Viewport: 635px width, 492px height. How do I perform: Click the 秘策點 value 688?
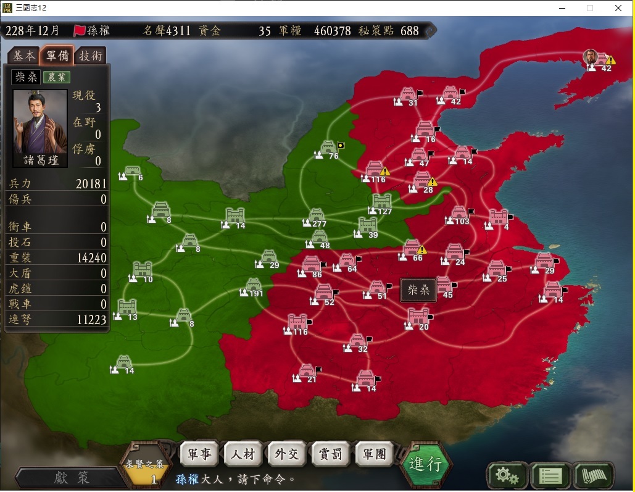(x=409, y=31)
